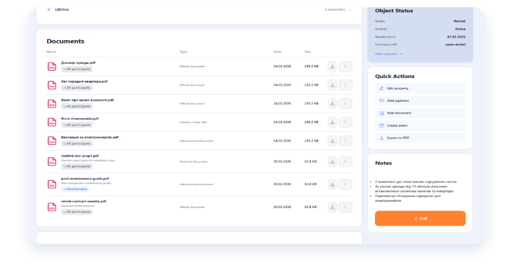Open more options for Акт передачі квартири.pdf

point(345,85)
